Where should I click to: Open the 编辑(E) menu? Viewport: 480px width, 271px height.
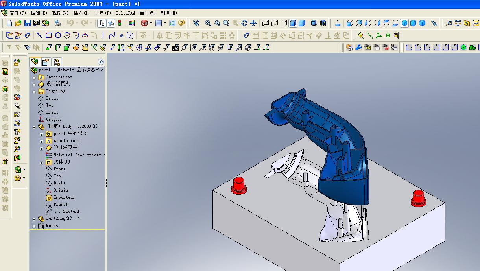point(38,13)
